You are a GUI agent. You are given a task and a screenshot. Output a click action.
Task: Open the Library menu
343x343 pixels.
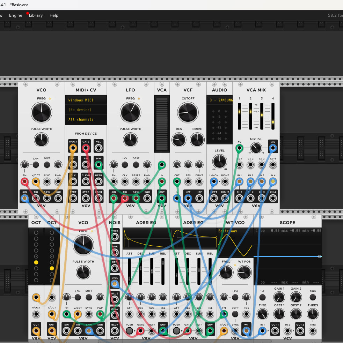click(36, 15)
